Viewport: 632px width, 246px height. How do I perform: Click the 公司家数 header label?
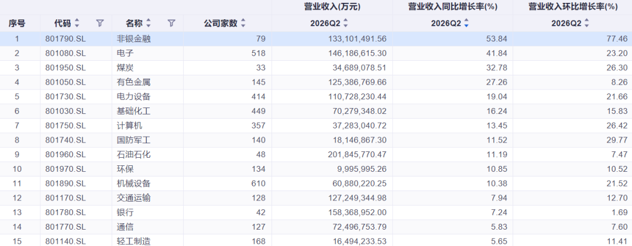(x=221, y=23)
